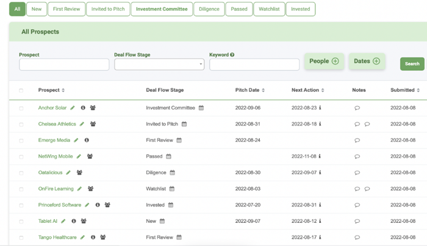
Task: Click the green Search button
Action: [412, 64]
